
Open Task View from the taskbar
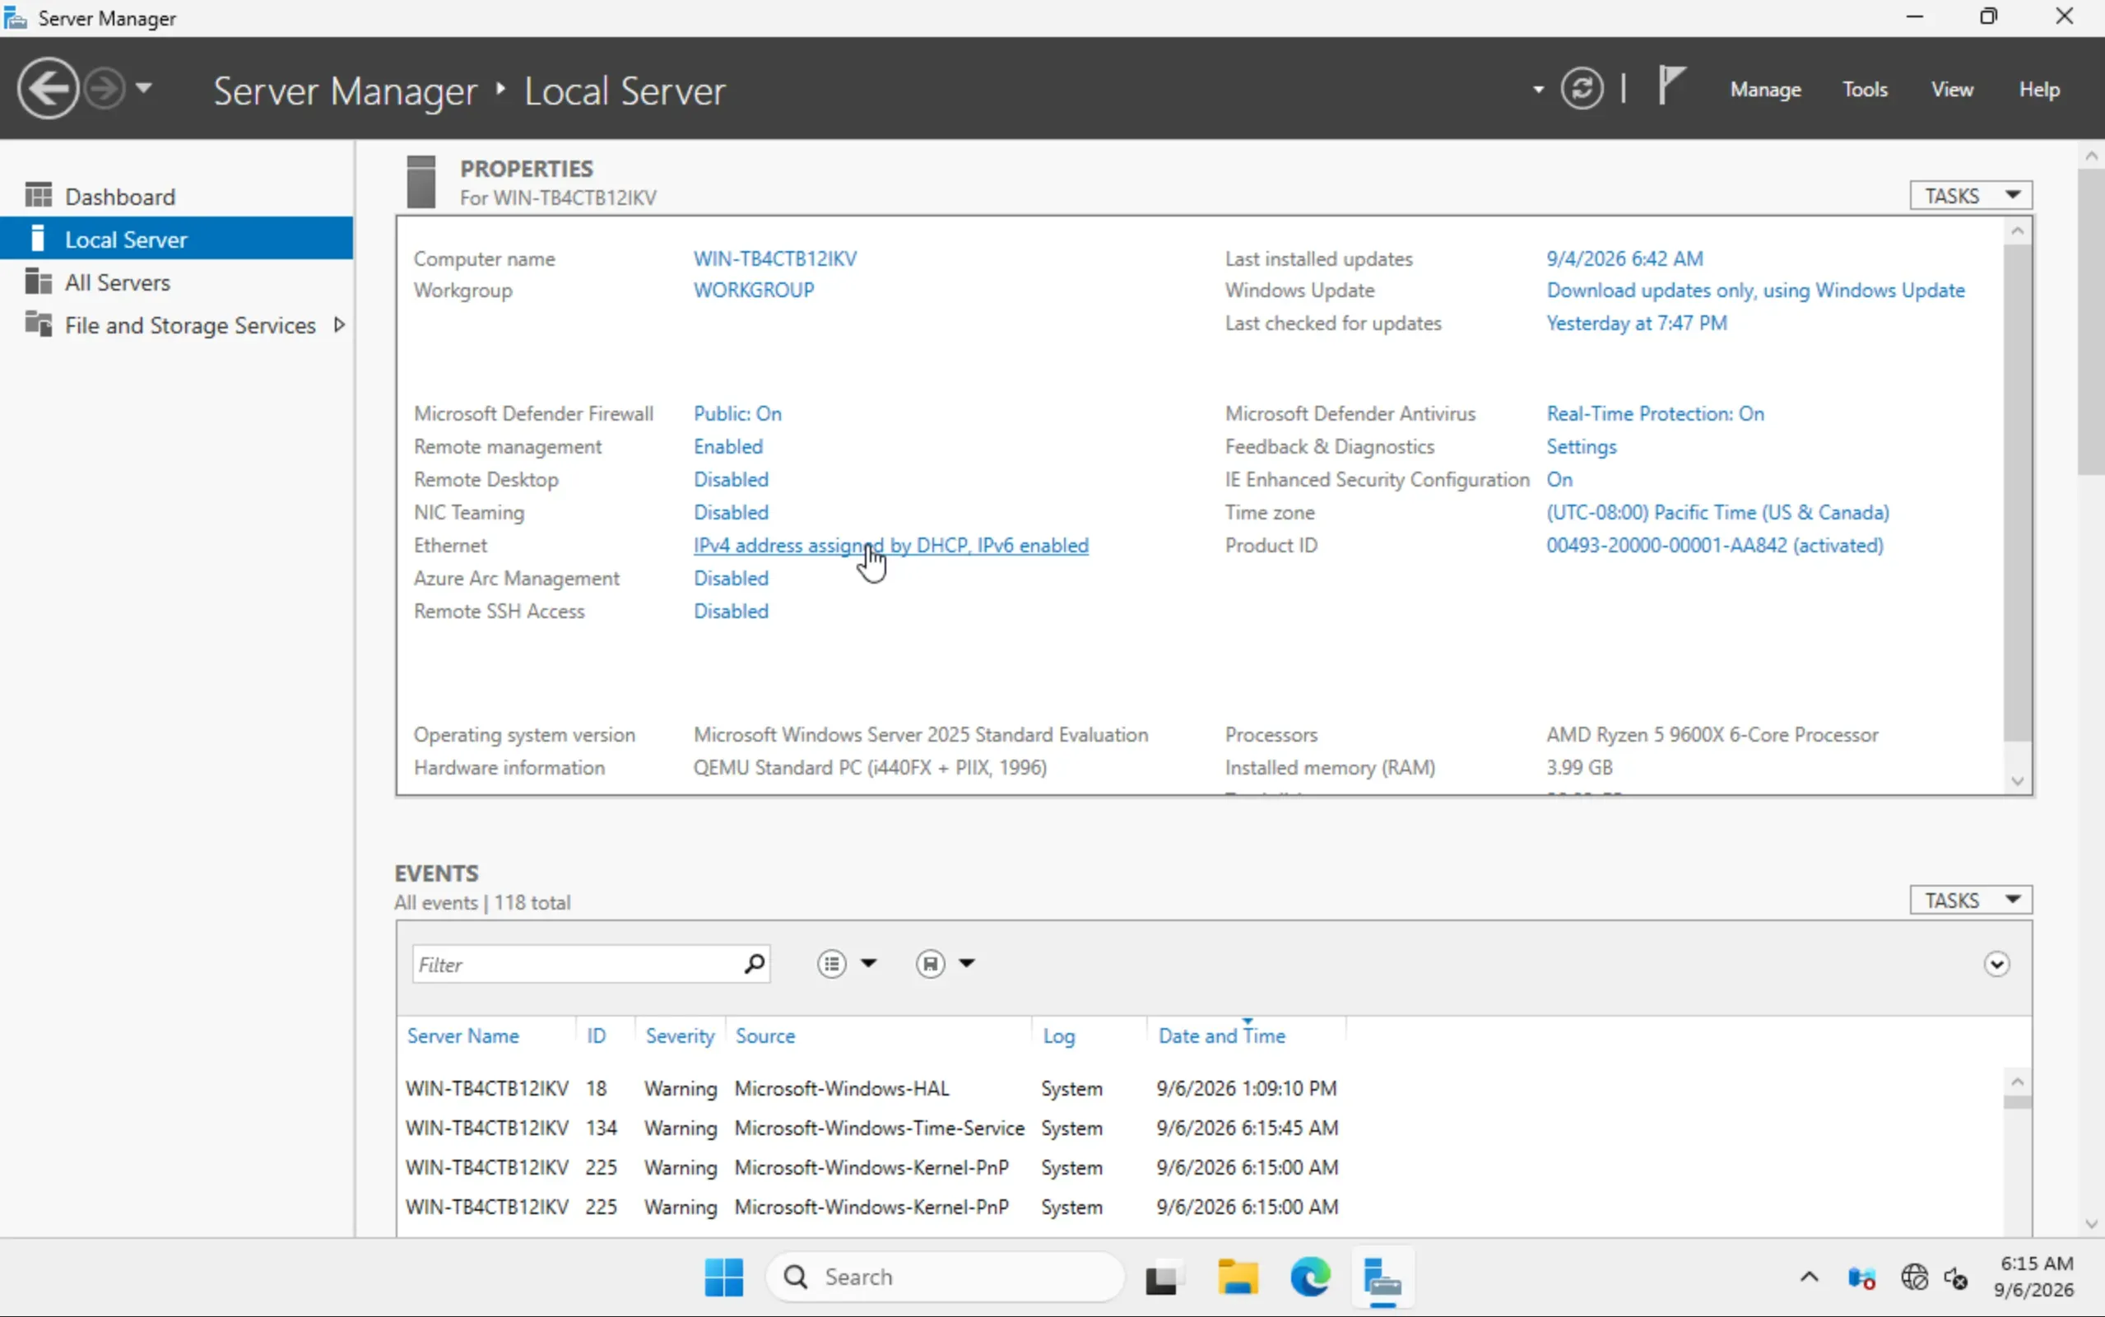(1163, 1277)
